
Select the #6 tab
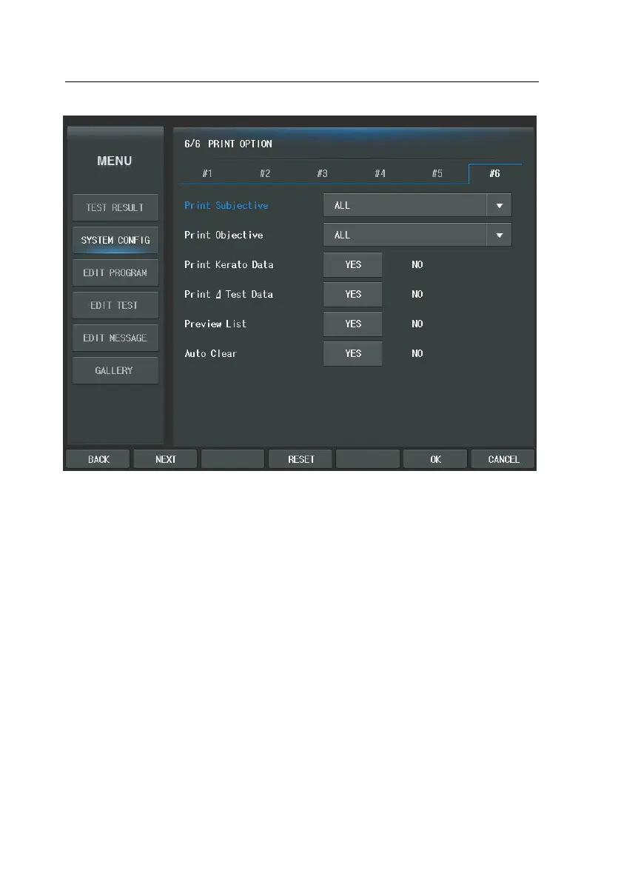coord(494,173)
